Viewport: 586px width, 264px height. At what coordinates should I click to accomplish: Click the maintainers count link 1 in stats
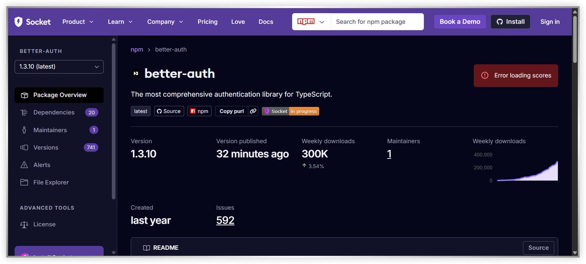point(389,154)
